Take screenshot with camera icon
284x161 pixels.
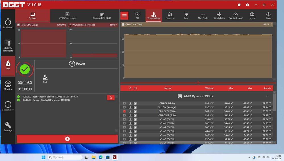(x=247, y=5)
